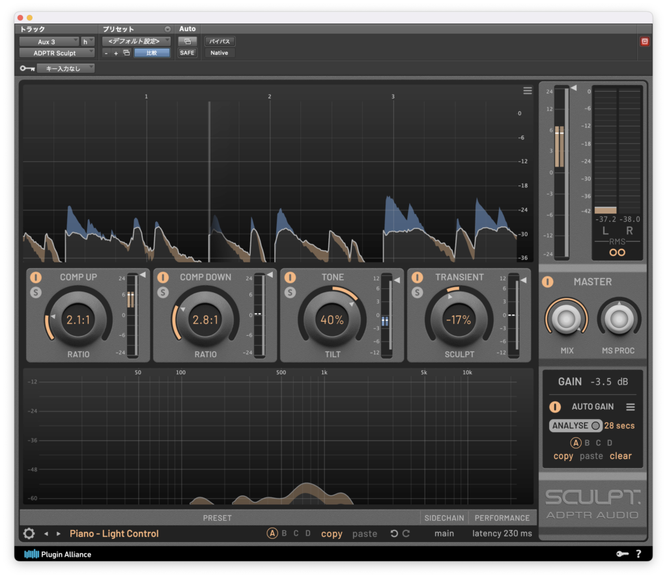Image resolution: width=667 pixels, height=578 pixels.
Task: Toggle the ANALYSE switch
Action: [x=576, y=426]
